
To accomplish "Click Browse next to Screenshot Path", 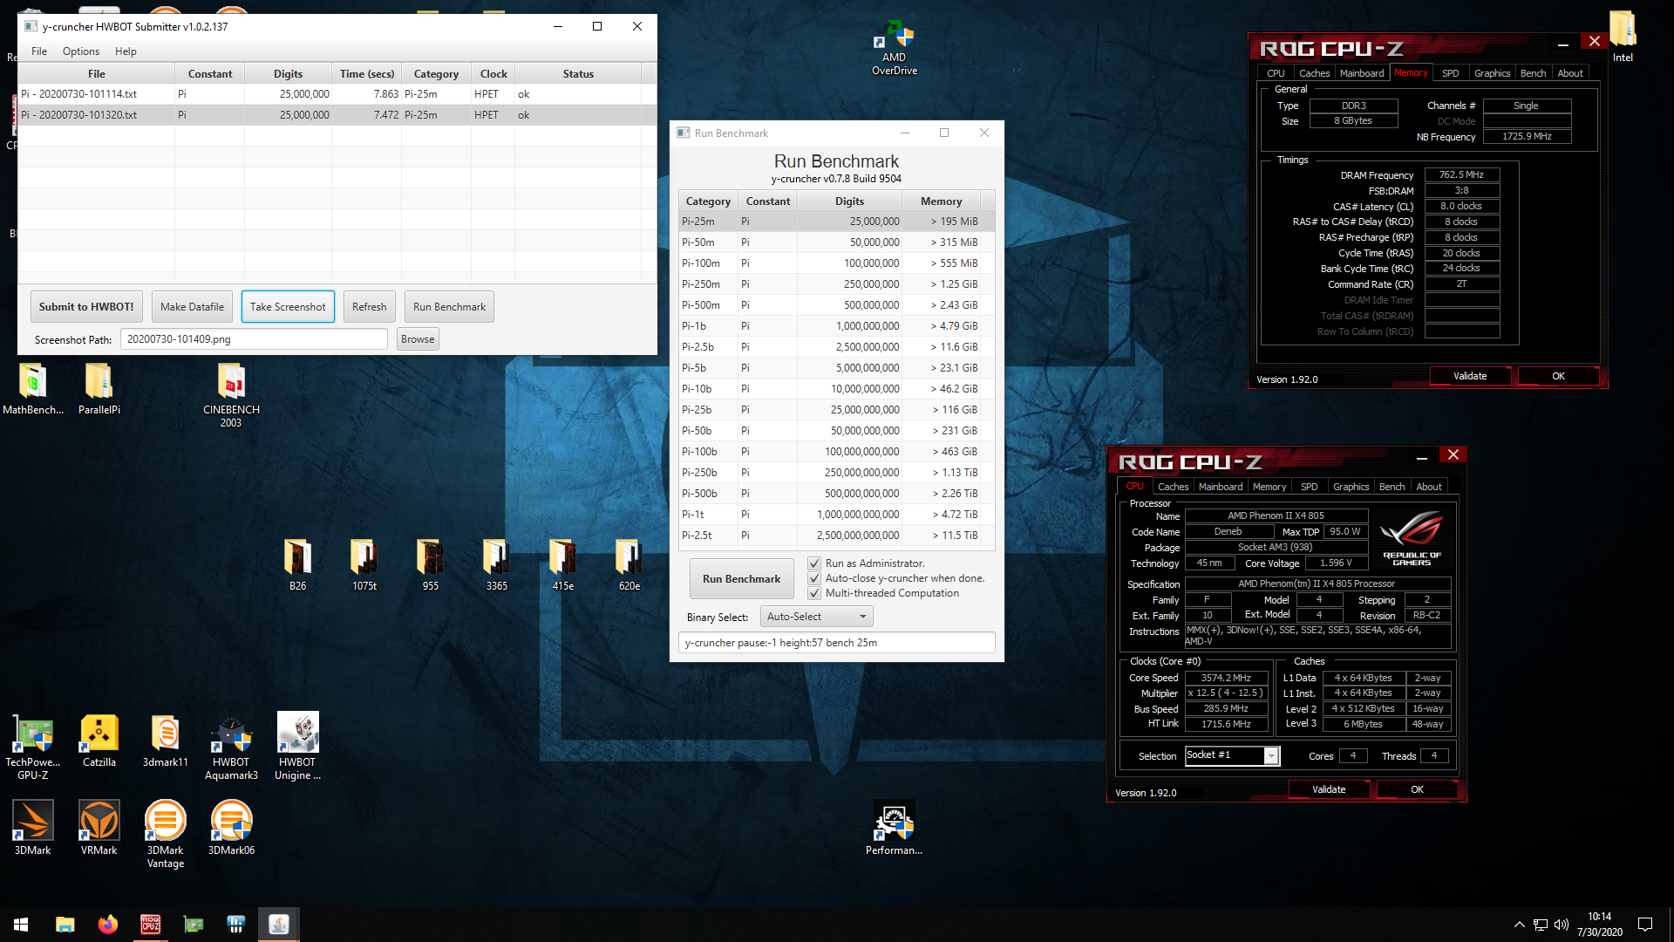I will (418, 339).
